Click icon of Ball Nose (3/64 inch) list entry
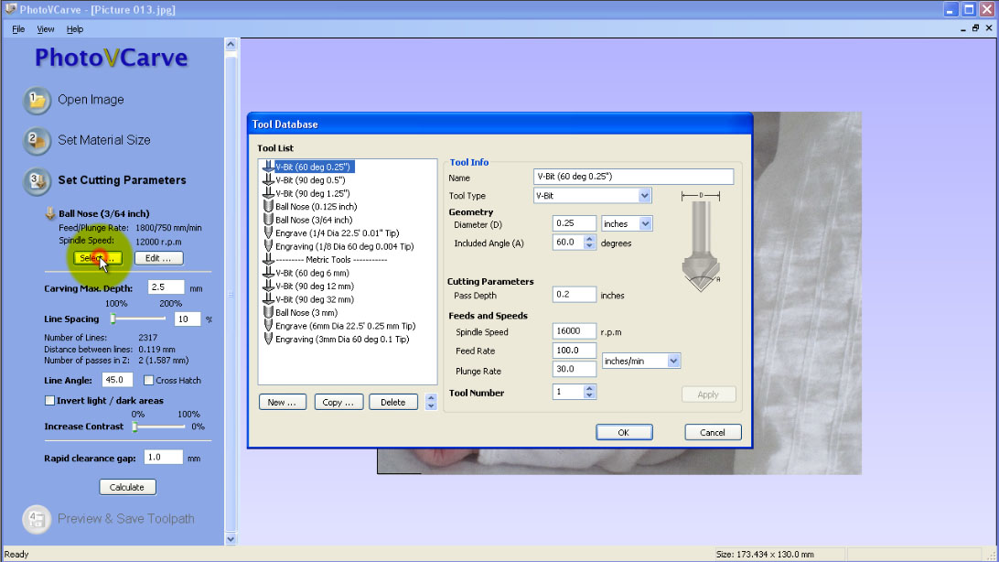This screenshot has width=999, height=562. 268,220
